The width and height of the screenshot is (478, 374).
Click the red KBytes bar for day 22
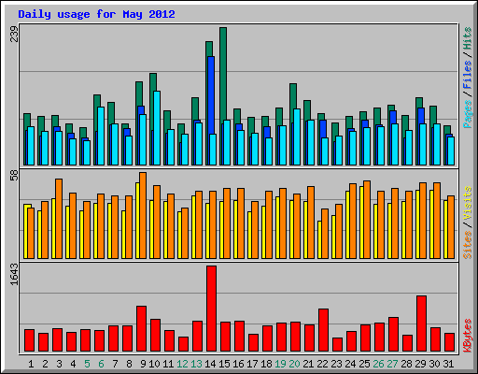pyautogui.click(x=323, y=330)
